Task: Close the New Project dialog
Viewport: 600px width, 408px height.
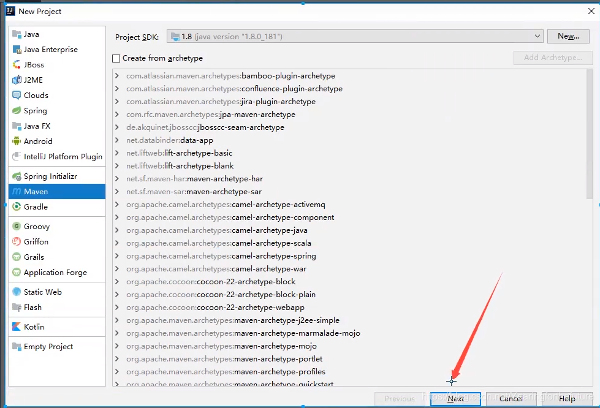Action: 591,11
